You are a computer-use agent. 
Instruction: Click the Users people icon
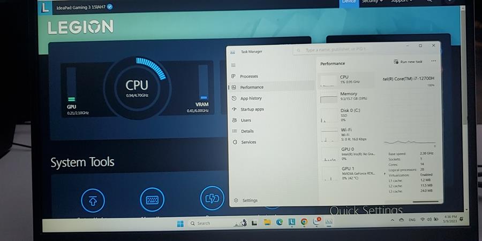[235, 120]
